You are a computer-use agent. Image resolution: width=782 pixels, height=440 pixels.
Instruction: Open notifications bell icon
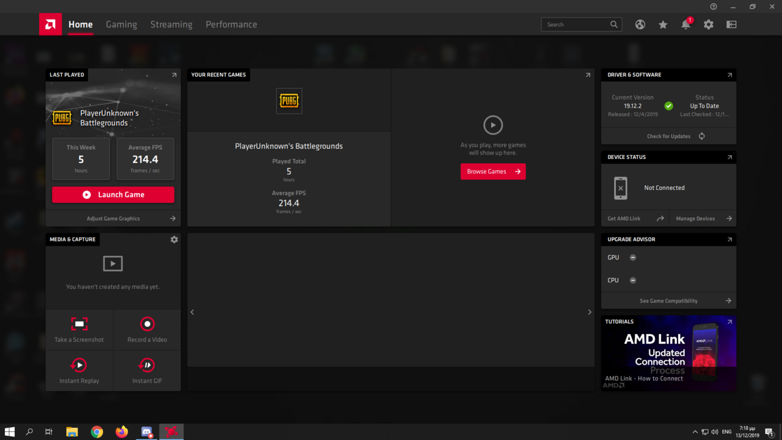point(685,24)
